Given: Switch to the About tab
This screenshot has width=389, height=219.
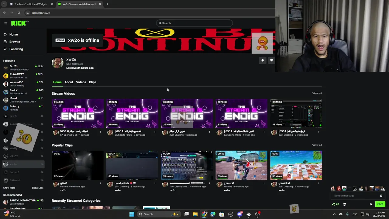Looking at the screenshot, I should [69, 82].
